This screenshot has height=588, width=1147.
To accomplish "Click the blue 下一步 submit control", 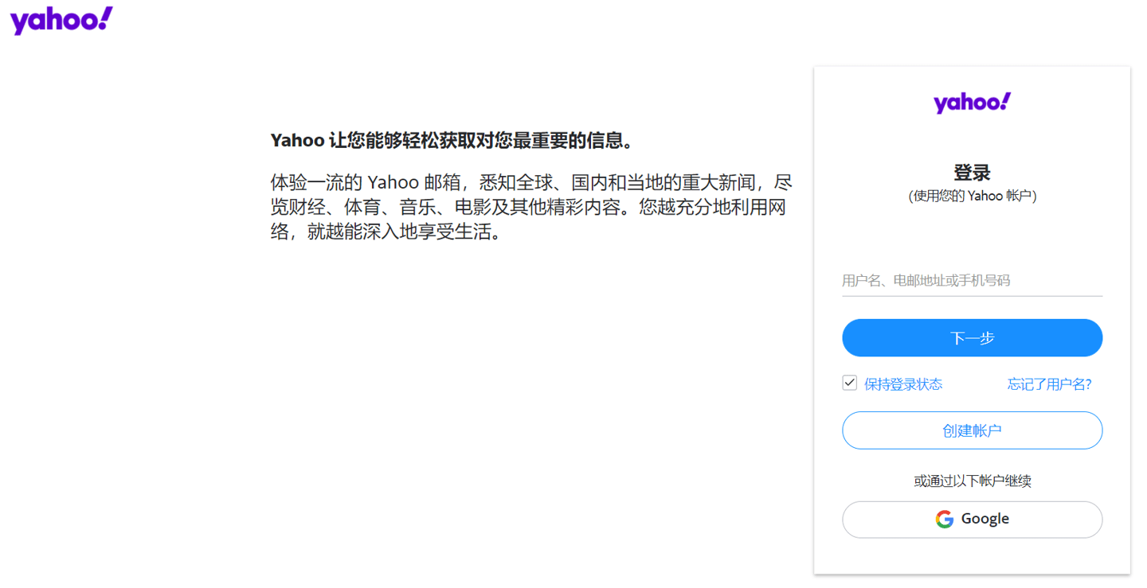I will click(x=971, y=337).
